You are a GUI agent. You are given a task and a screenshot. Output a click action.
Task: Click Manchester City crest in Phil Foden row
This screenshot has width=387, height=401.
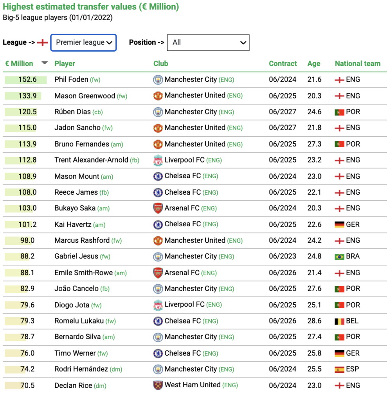(158, 80)
